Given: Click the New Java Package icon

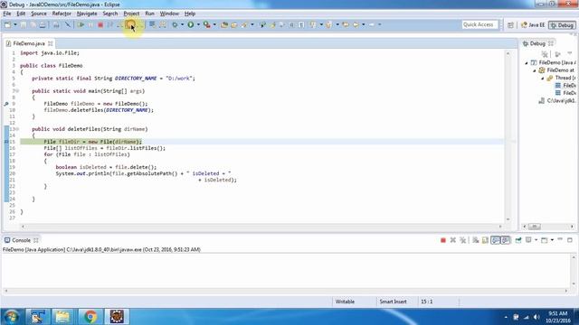Looking at the screenshot, I should point(224,24).
